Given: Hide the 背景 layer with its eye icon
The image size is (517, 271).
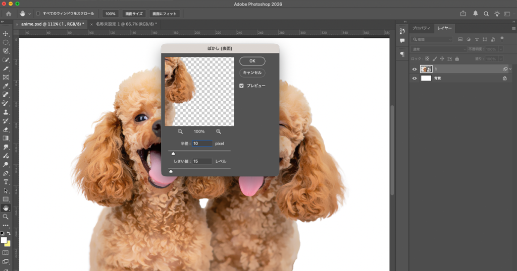Looking at the screenshot, I should point(414,79).
